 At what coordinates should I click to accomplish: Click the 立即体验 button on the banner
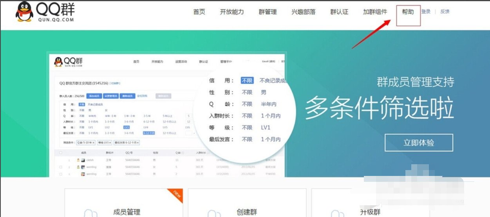419,143
